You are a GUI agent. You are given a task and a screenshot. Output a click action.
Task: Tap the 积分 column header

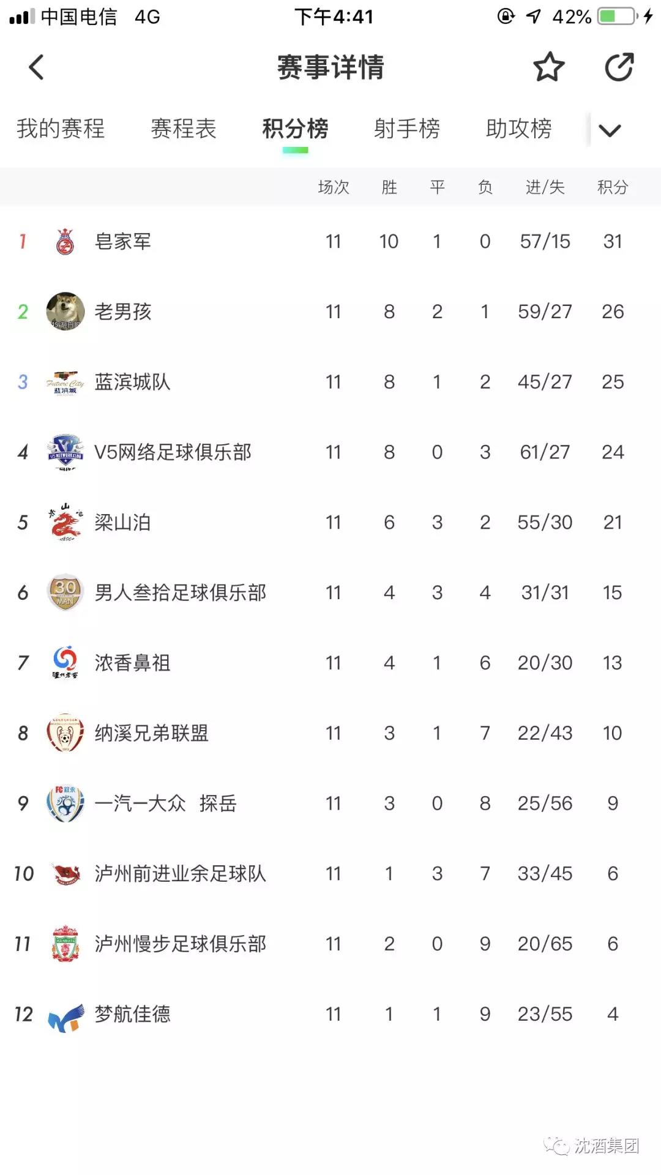click(613, 187)
